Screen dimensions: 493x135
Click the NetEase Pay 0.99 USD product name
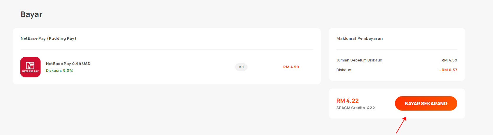pyautogui.click(x=68, y=64)
